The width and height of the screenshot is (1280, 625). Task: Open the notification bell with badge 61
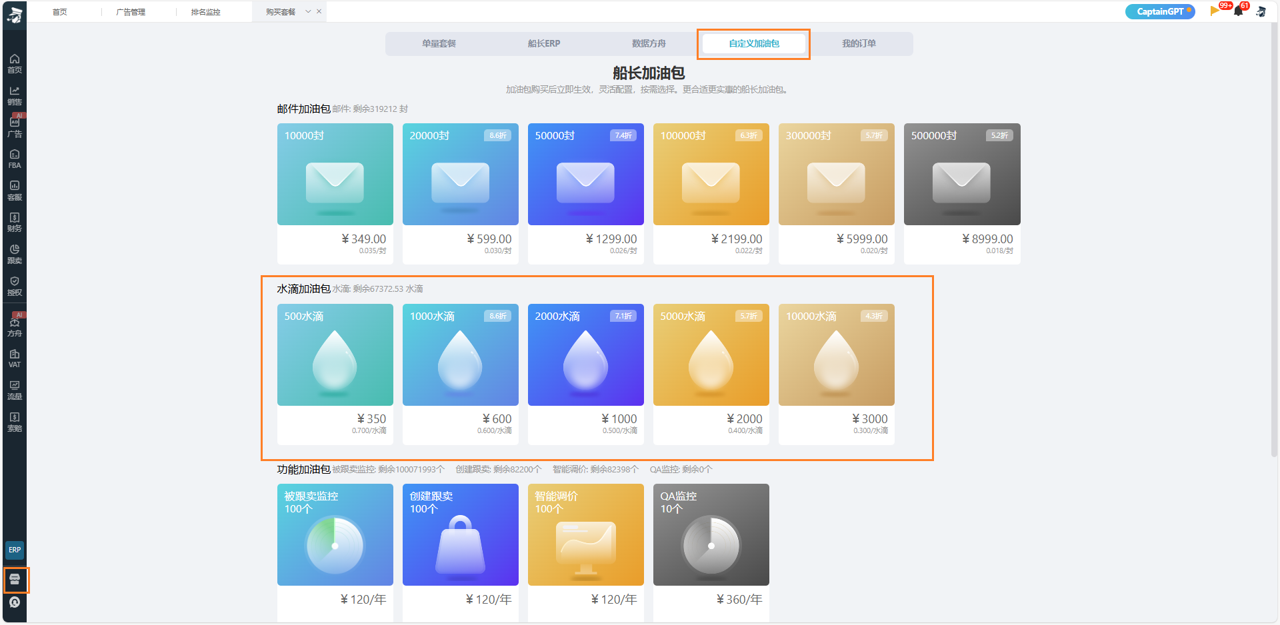1239,11
